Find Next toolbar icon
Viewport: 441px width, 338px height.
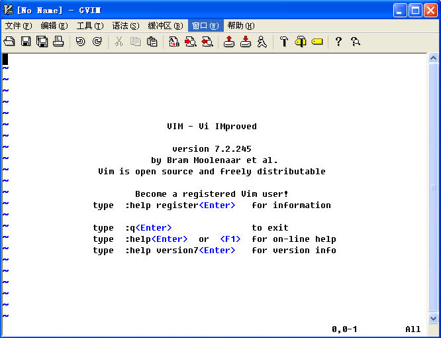pyautogui.click(x=191, y=42)
